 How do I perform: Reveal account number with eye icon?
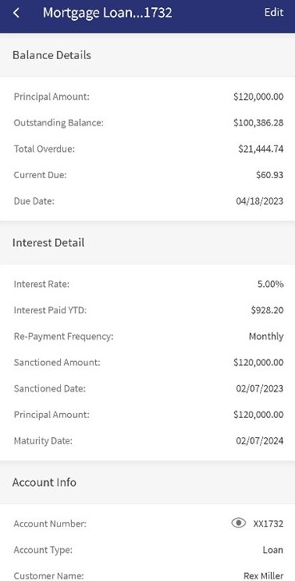[x=238, y=523]
